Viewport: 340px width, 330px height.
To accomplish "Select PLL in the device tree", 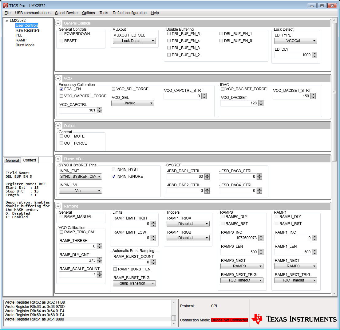I will pyautogui.click(x=19, y=35).
